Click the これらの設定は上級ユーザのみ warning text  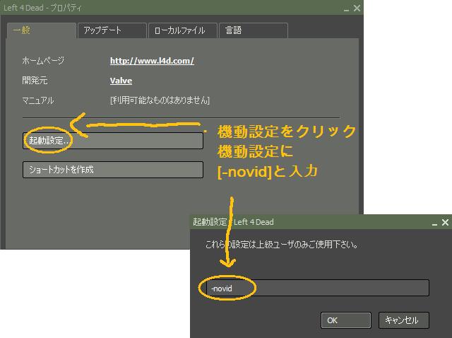click(x=282, y=245)
